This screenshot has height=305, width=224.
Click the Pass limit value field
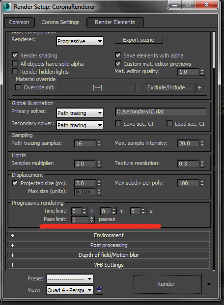pos(80,220)
